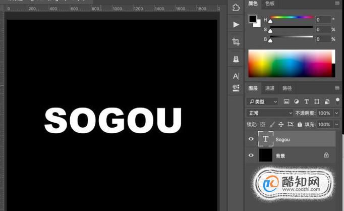The height and width of the screenshot is (211, 344).
Task: Click the 不透明度 100% value field
Action: tap(325, 113)
